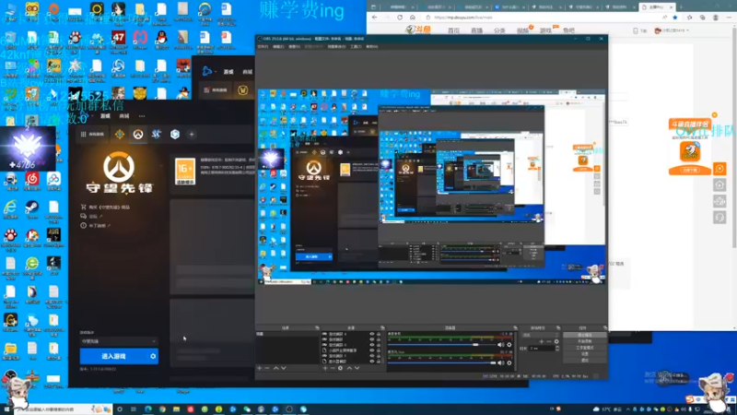Image resolution: width=737 pixels, height=415 pixels.
Task: Select the Overwatch game icon in Battle.net
Action: point(137,134)
